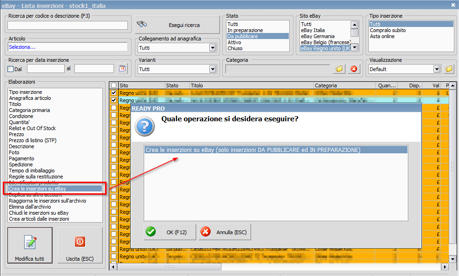Click the folder icon next to Categoria field

pos(339,69)
